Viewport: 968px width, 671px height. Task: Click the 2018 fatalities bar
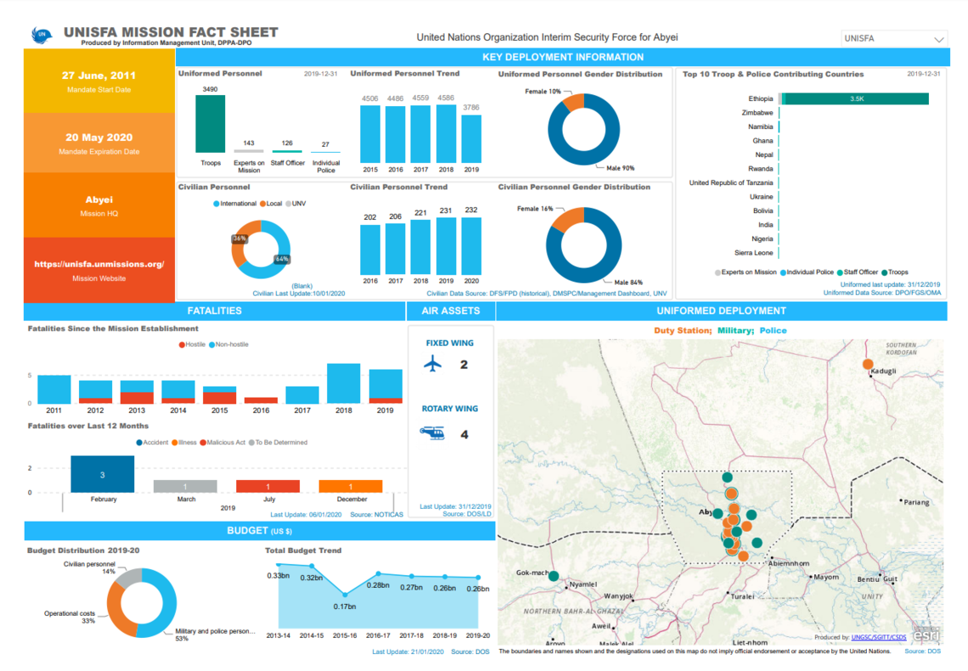click(x=344, y=383)
